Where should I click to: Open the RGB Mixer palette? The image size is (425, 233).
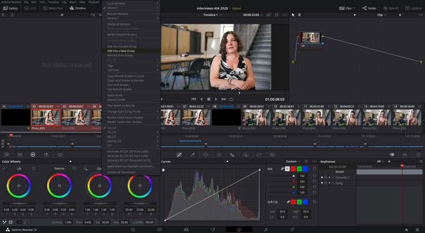click(x=46, y=155)
